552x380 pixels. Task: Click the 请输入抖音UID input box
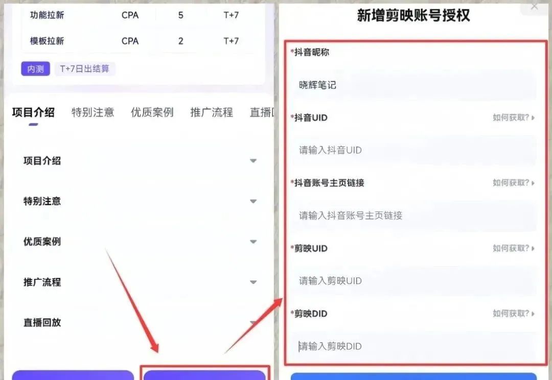tap(413, 150)
